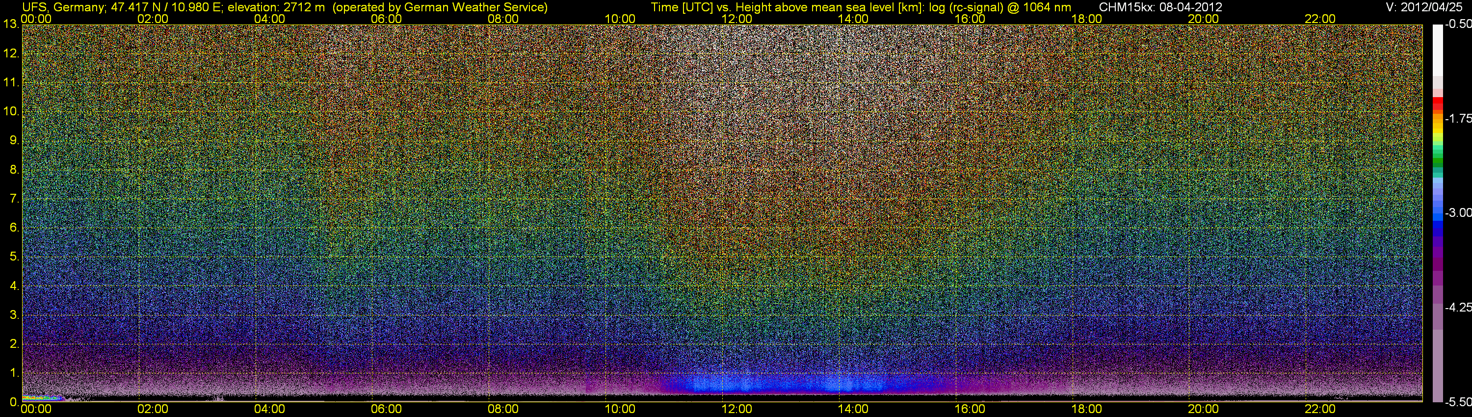Click the 02:00 tick on top axis
This screenshot has height=417, width=1472.
pyautogui.click(x=153, y=19)
